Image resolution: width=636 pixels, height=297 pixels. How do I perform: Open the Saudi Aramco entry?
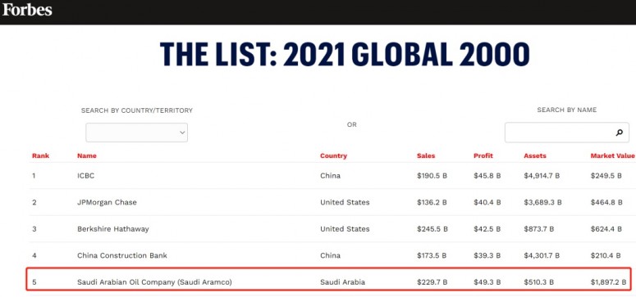(154, 282)
